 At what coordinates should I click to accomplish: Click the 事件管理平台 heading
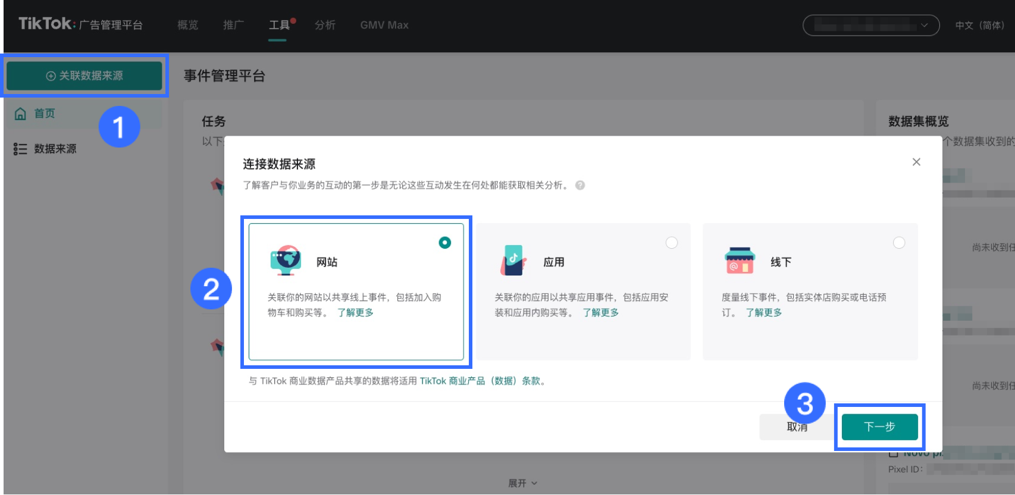click(x=224, y=76)
